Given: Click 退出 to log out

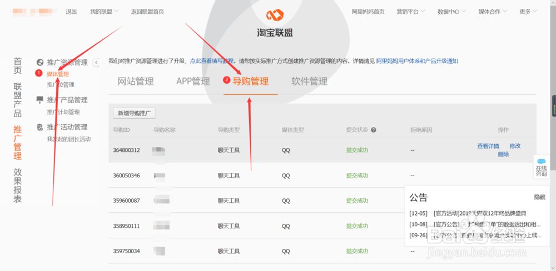Looking at the screenshot, I should [71, 12].
